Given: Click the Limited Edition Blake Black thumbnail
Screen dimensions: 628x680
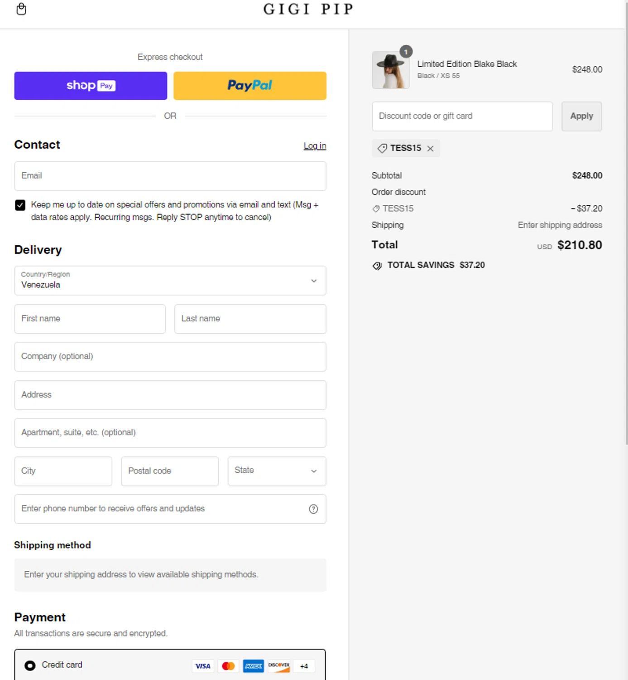Looking at the screenshot, I should [391, 70].
